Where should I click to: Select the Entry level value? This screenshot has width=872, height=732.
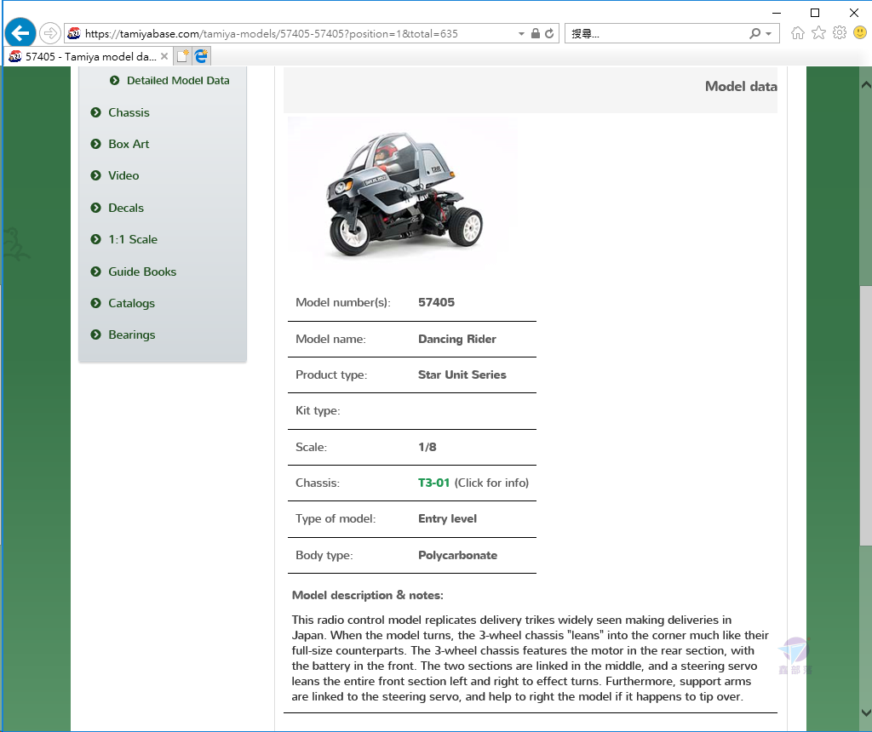448,519
